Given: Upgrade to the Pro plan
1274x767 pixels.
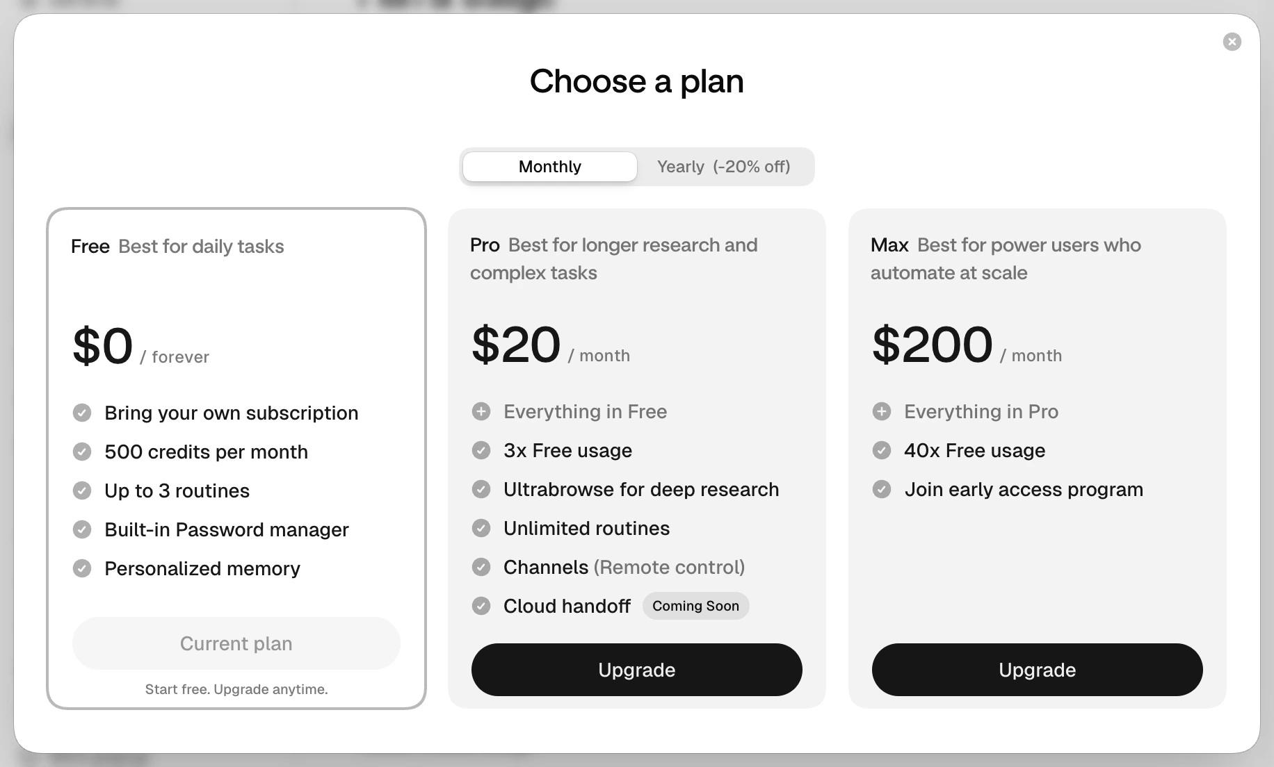Looking at the screenshot, I should click(x=636, y=670).
